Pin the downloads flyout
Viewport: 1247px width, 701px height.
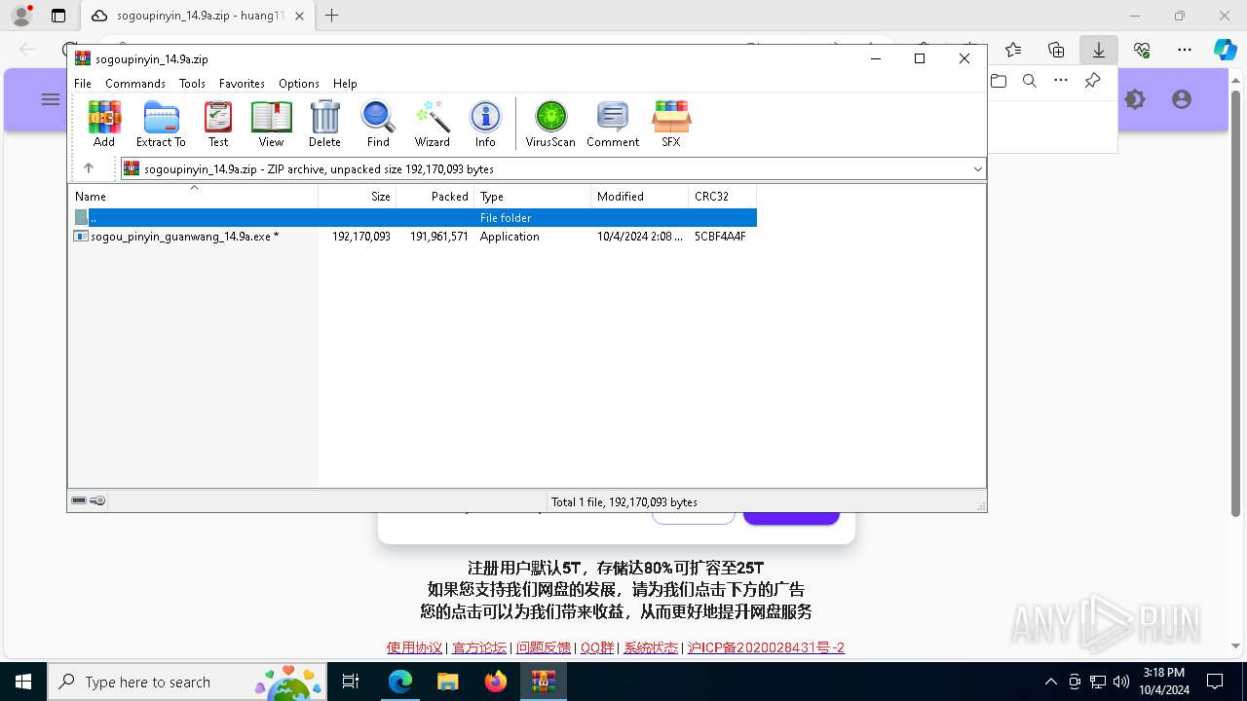tap(1093, 81)
